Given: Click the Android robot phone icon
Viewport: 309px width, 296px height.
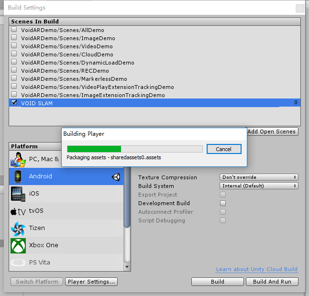Looking at the screenshot, I should point(18,176).
